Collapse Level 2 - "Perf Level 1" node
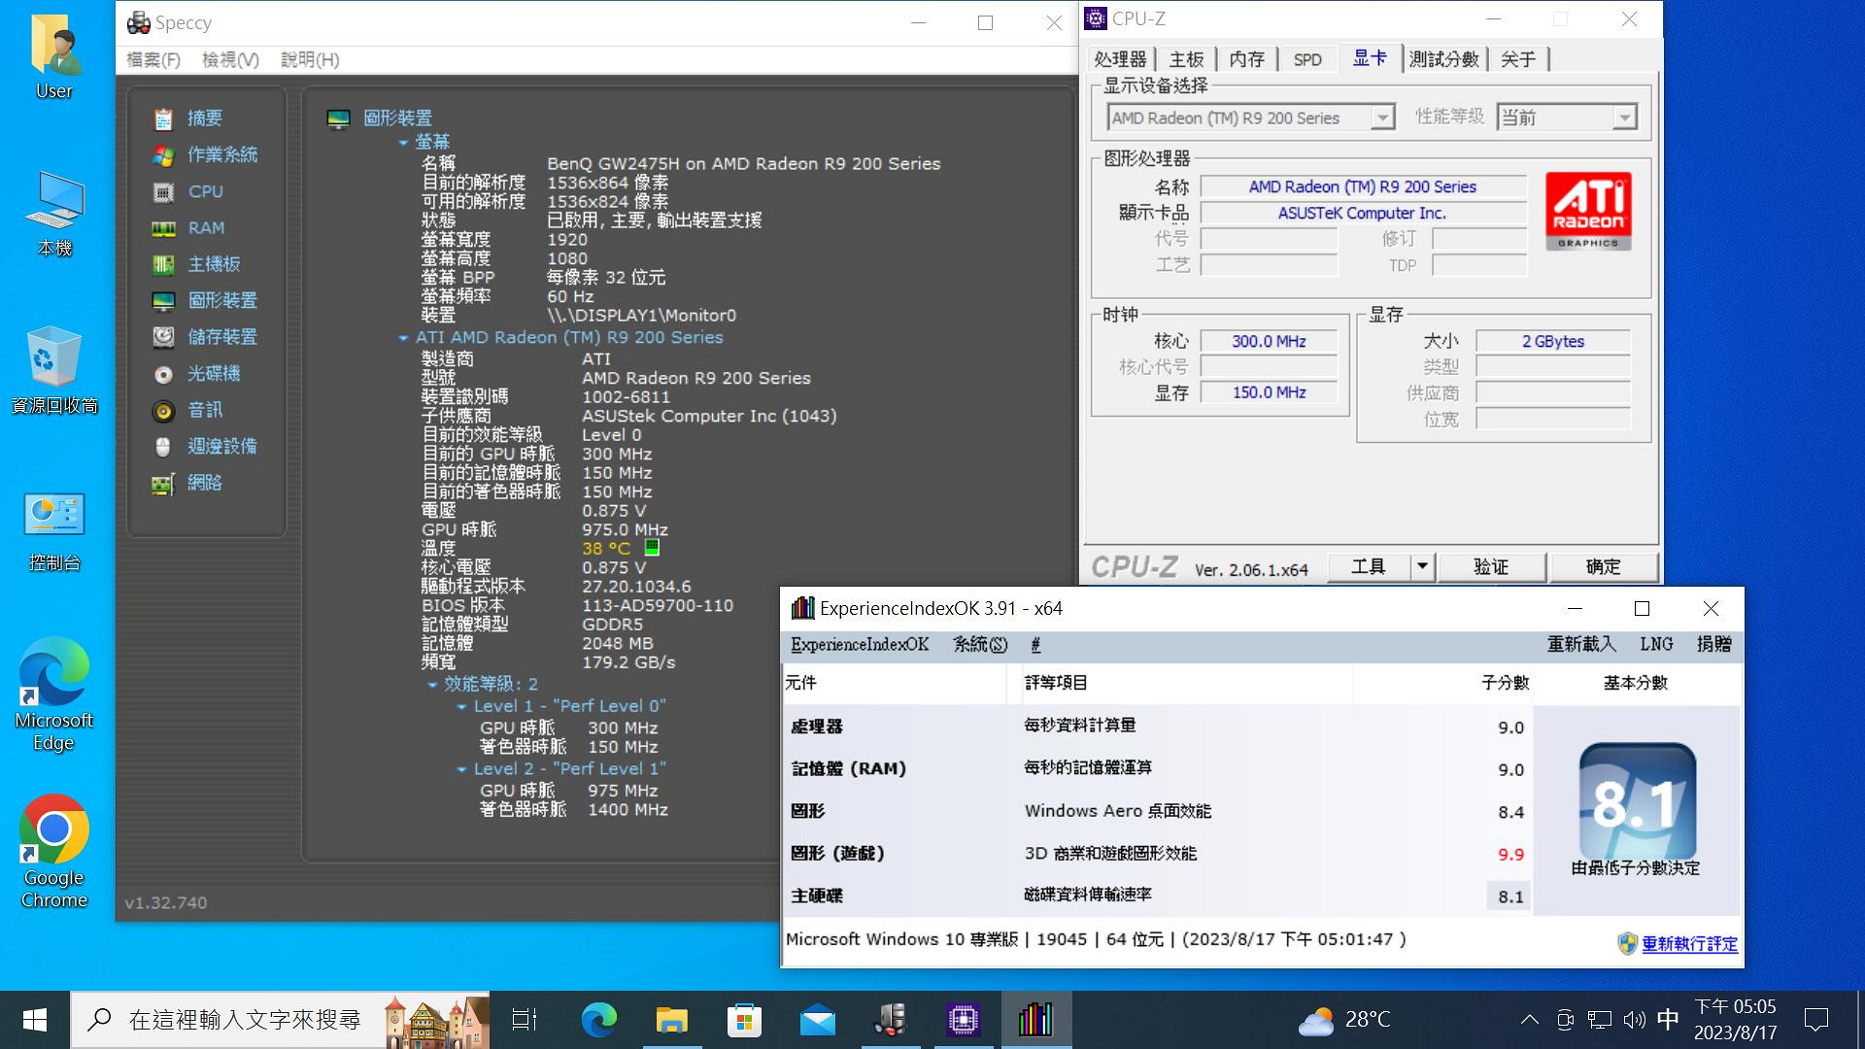The image size is (1865, 1049). click(461, 769)
